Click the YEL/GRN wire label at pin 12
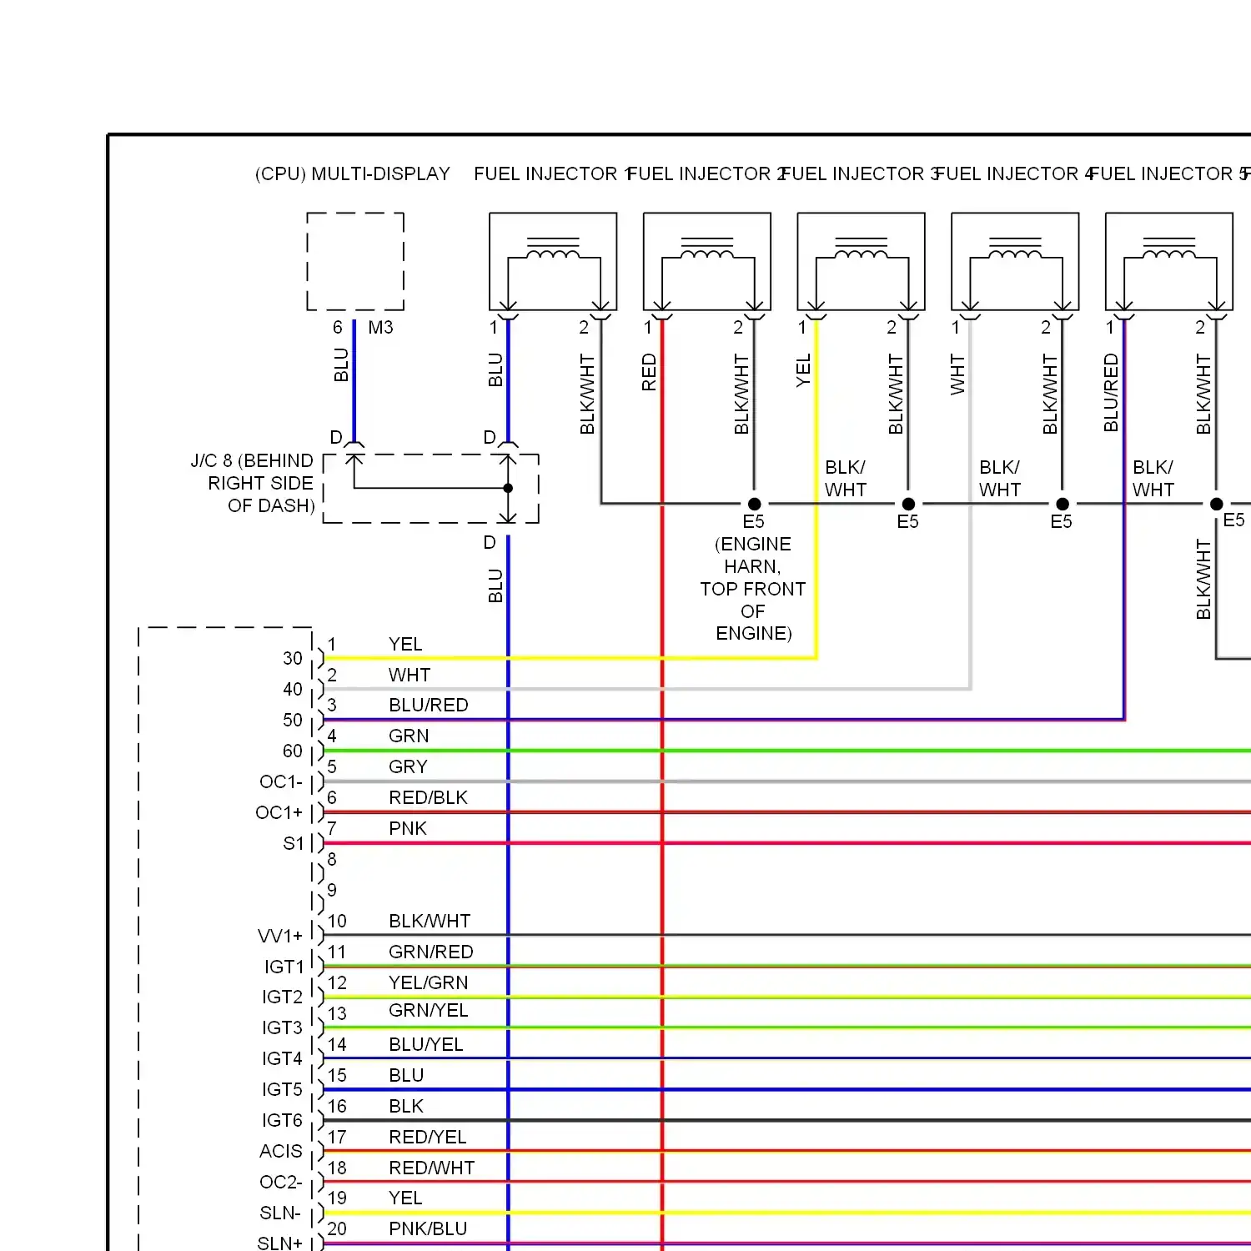Image resolution: width=1251 pixels, height=1251 pixels. point(429,982)
